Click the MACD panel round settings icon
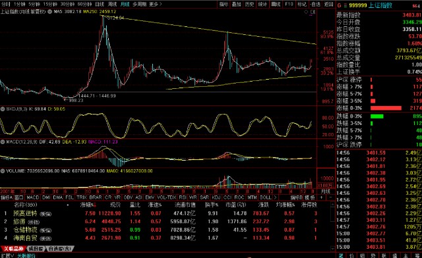 coord(3,142)
